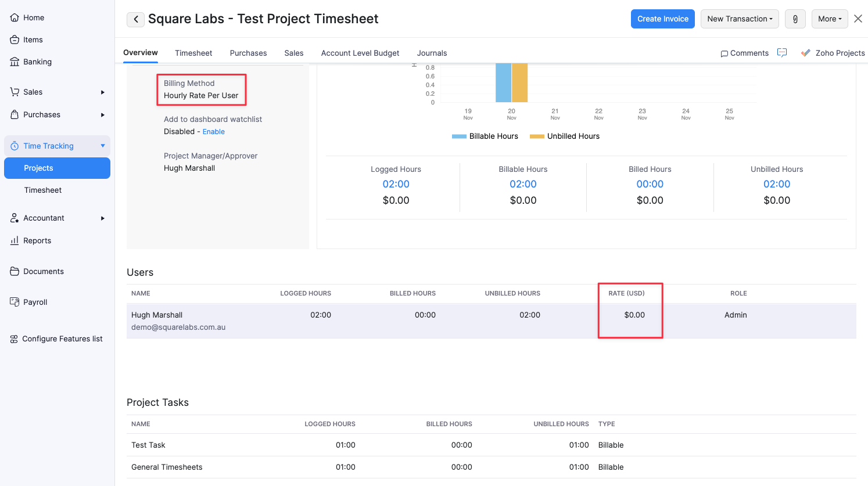Click the Home house icon in sidebar
The height and width of the screenshot is (486, 868).
tap(15, 17)
